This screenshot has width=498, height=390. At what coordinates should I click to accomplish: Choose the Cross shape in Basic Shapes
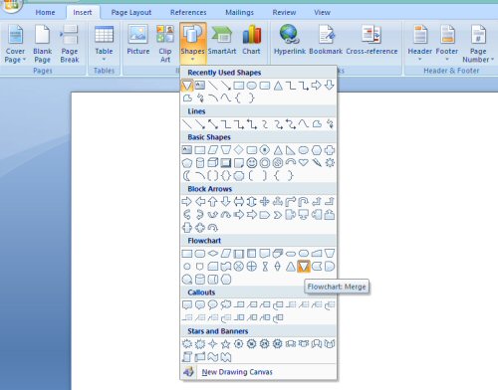330,150
